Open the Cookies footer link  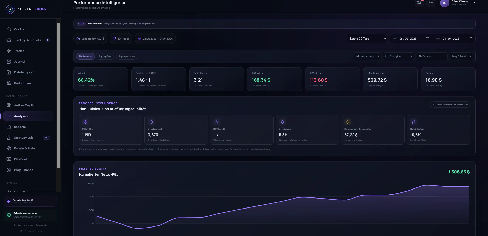pyautogui.click(x=17, y=225)
